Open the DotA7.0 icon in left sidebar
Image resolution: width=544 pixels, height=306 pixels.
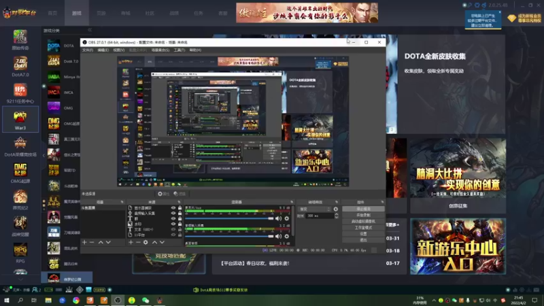[20, 67]
